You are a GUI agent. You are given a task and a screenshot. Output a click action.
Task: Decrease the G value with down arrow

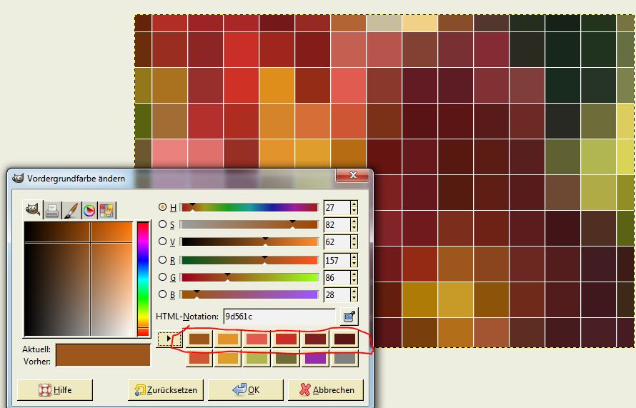tap(354, 281)
